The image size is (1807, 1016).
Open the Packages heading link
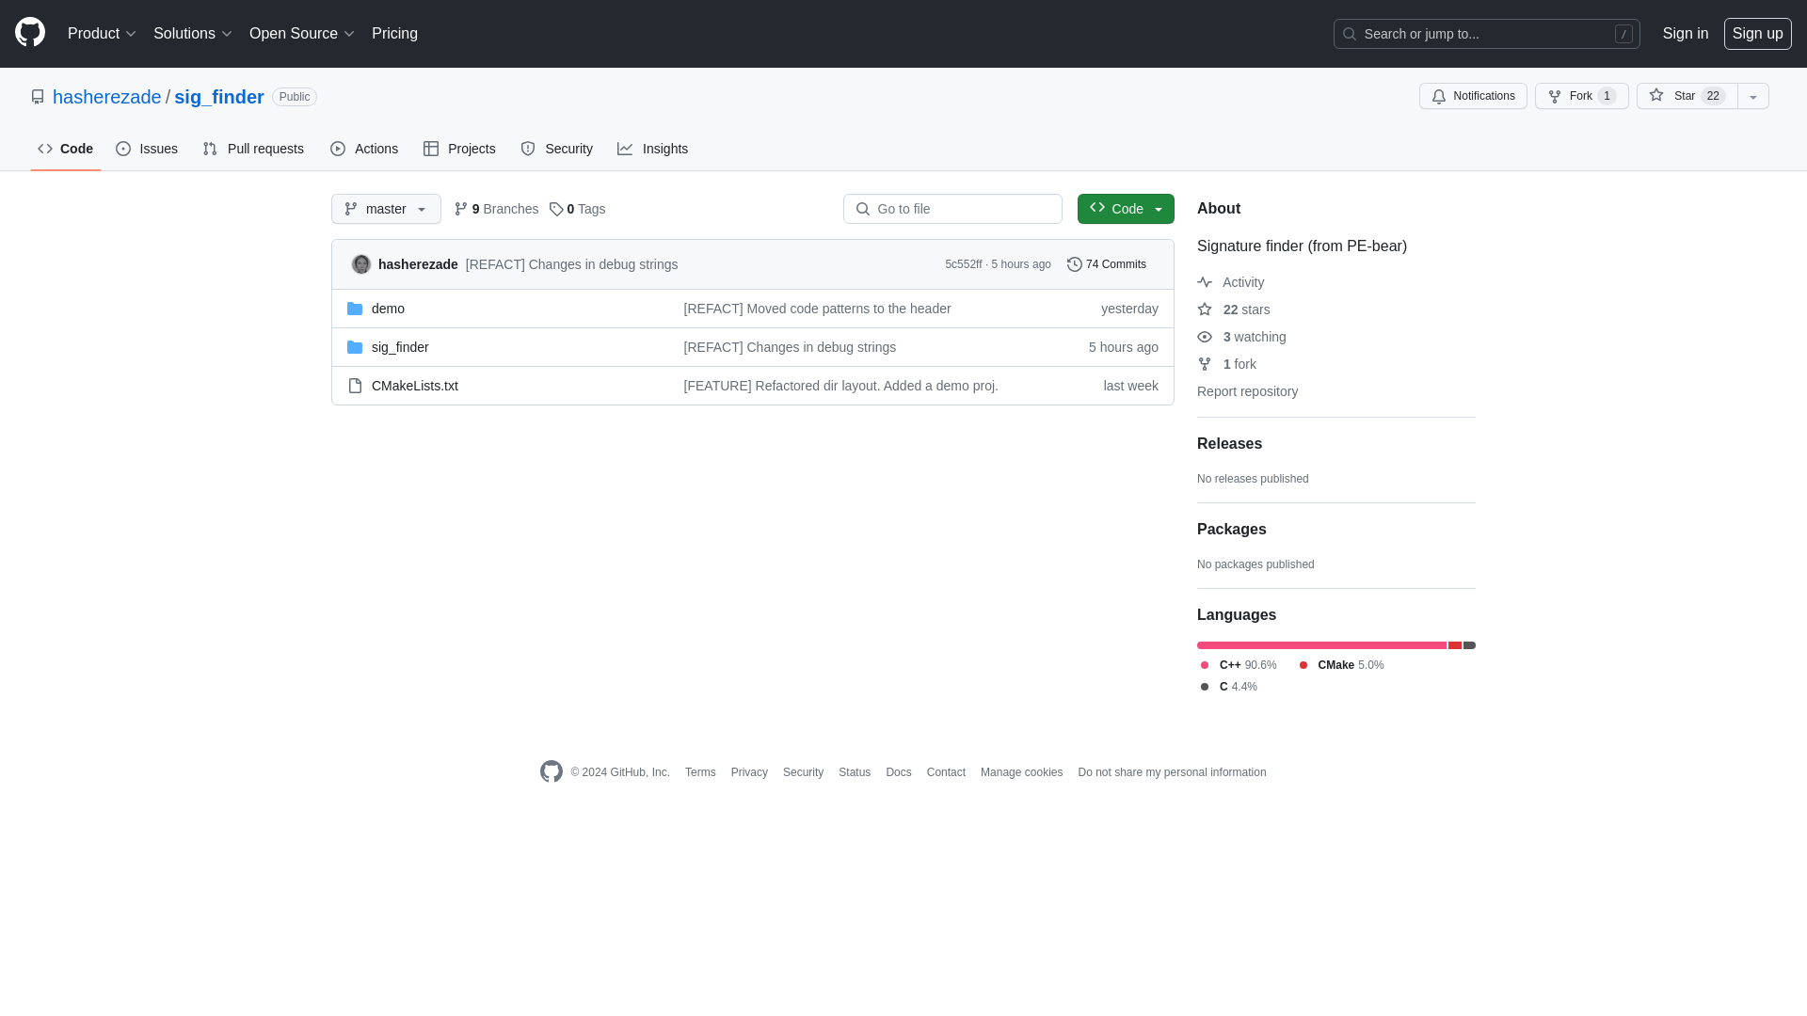tap(1232, 530)
